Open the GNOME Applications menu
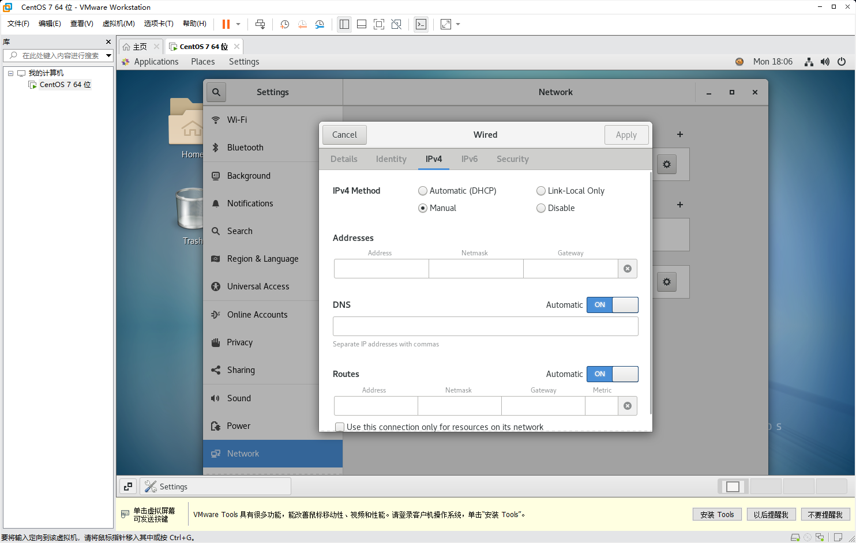This screenshot has width=856, height=543. pyautogui.click(x=156, y=62)
